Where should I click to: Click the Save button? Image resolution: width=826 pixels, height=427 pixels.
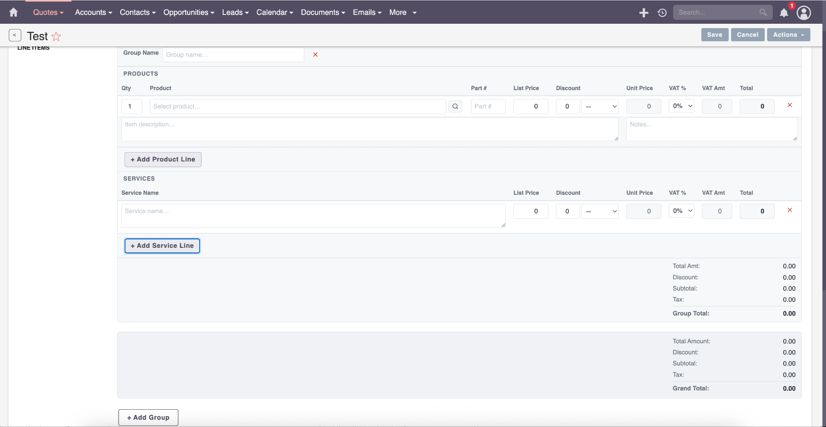click(x=714, y=35)
